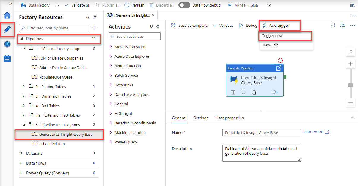Follow the Learn more link
Image resolution: width=358 pixels, height=186 pixels.
point(313,132)
